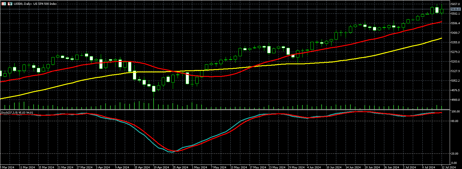Click the tallest volume bar near 19 Apr
This screenshot has width=462, height=169.
pyautogui.click(x=154, y=103)
